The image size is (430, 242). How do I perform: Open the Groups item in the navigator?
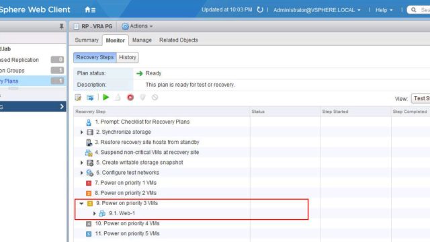(x=33, y=71)
